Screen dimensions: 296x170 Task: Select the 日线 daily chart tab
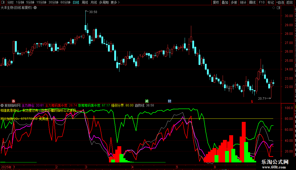point(76,2)
